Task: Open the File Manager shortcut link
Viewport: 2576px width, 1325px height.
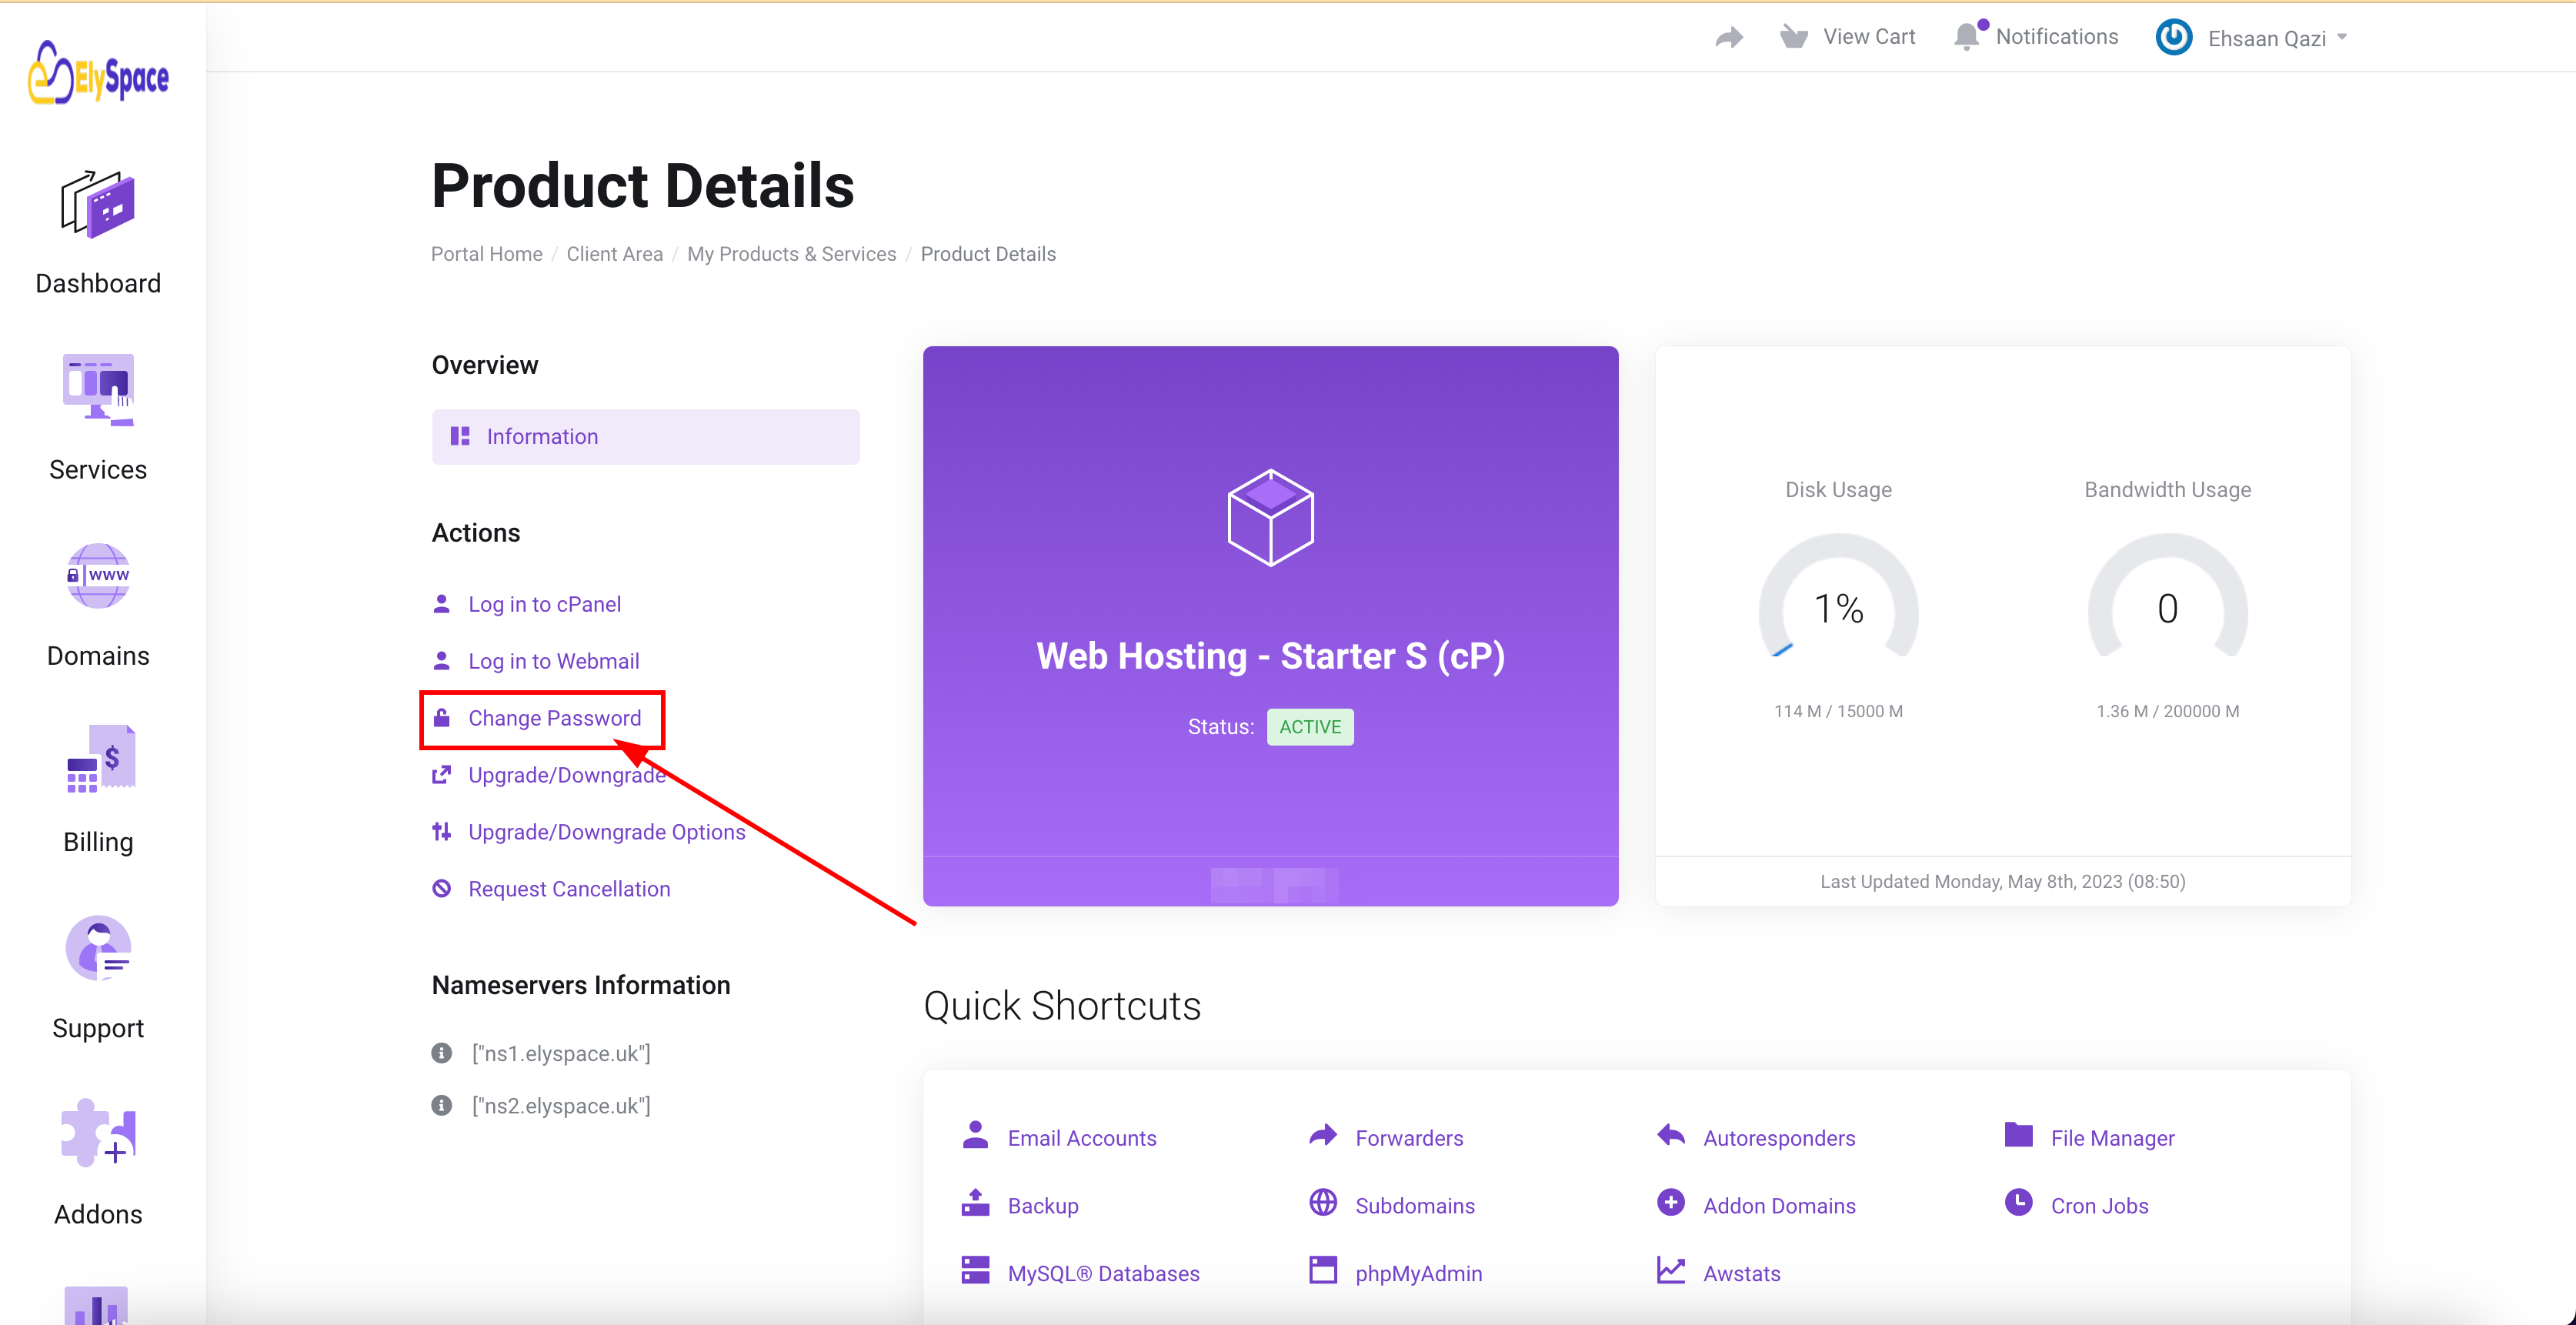Action: (2112, 1138)
